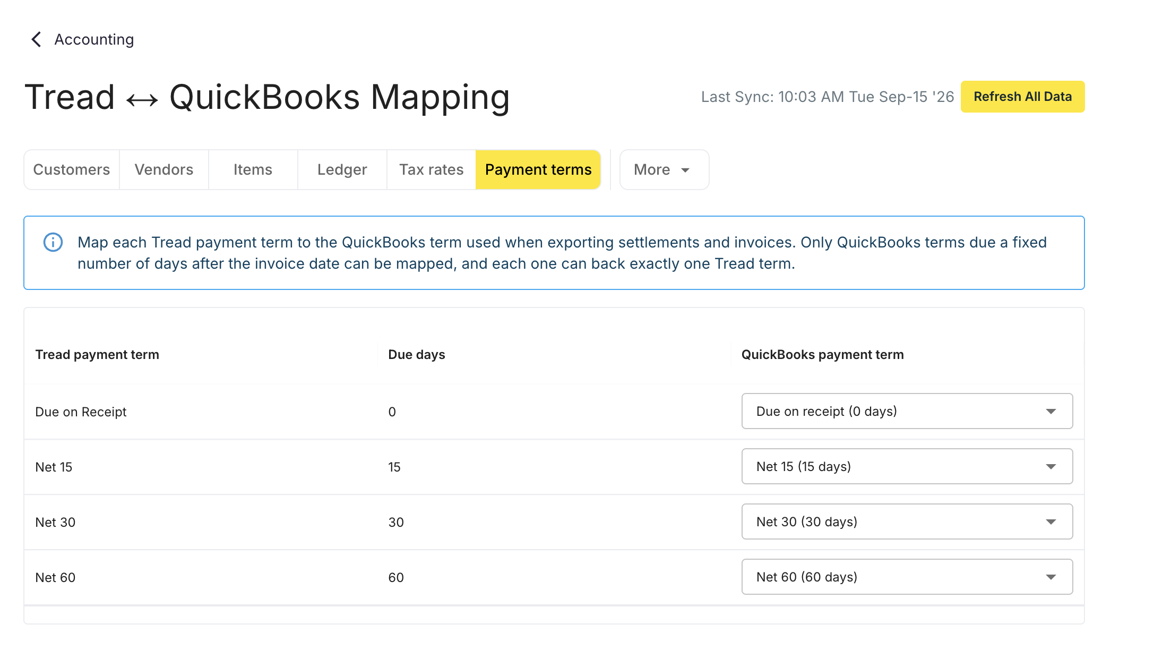This screenshot has height=667, width=1171.
Task: Expand the More dropdown menu
Action: [664, 169]
